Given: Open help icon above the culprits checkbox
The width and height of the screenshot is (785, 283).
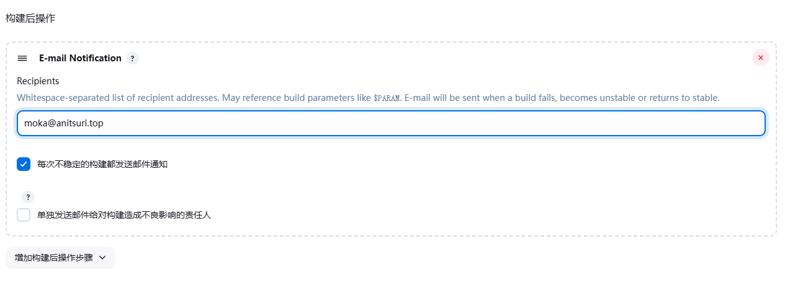Looking at the screenshot, I should [x=28, y=197].
